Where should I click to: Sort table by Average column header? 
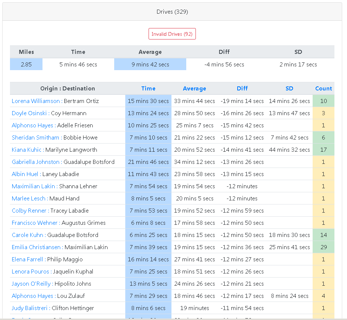(x=194, y=89)
